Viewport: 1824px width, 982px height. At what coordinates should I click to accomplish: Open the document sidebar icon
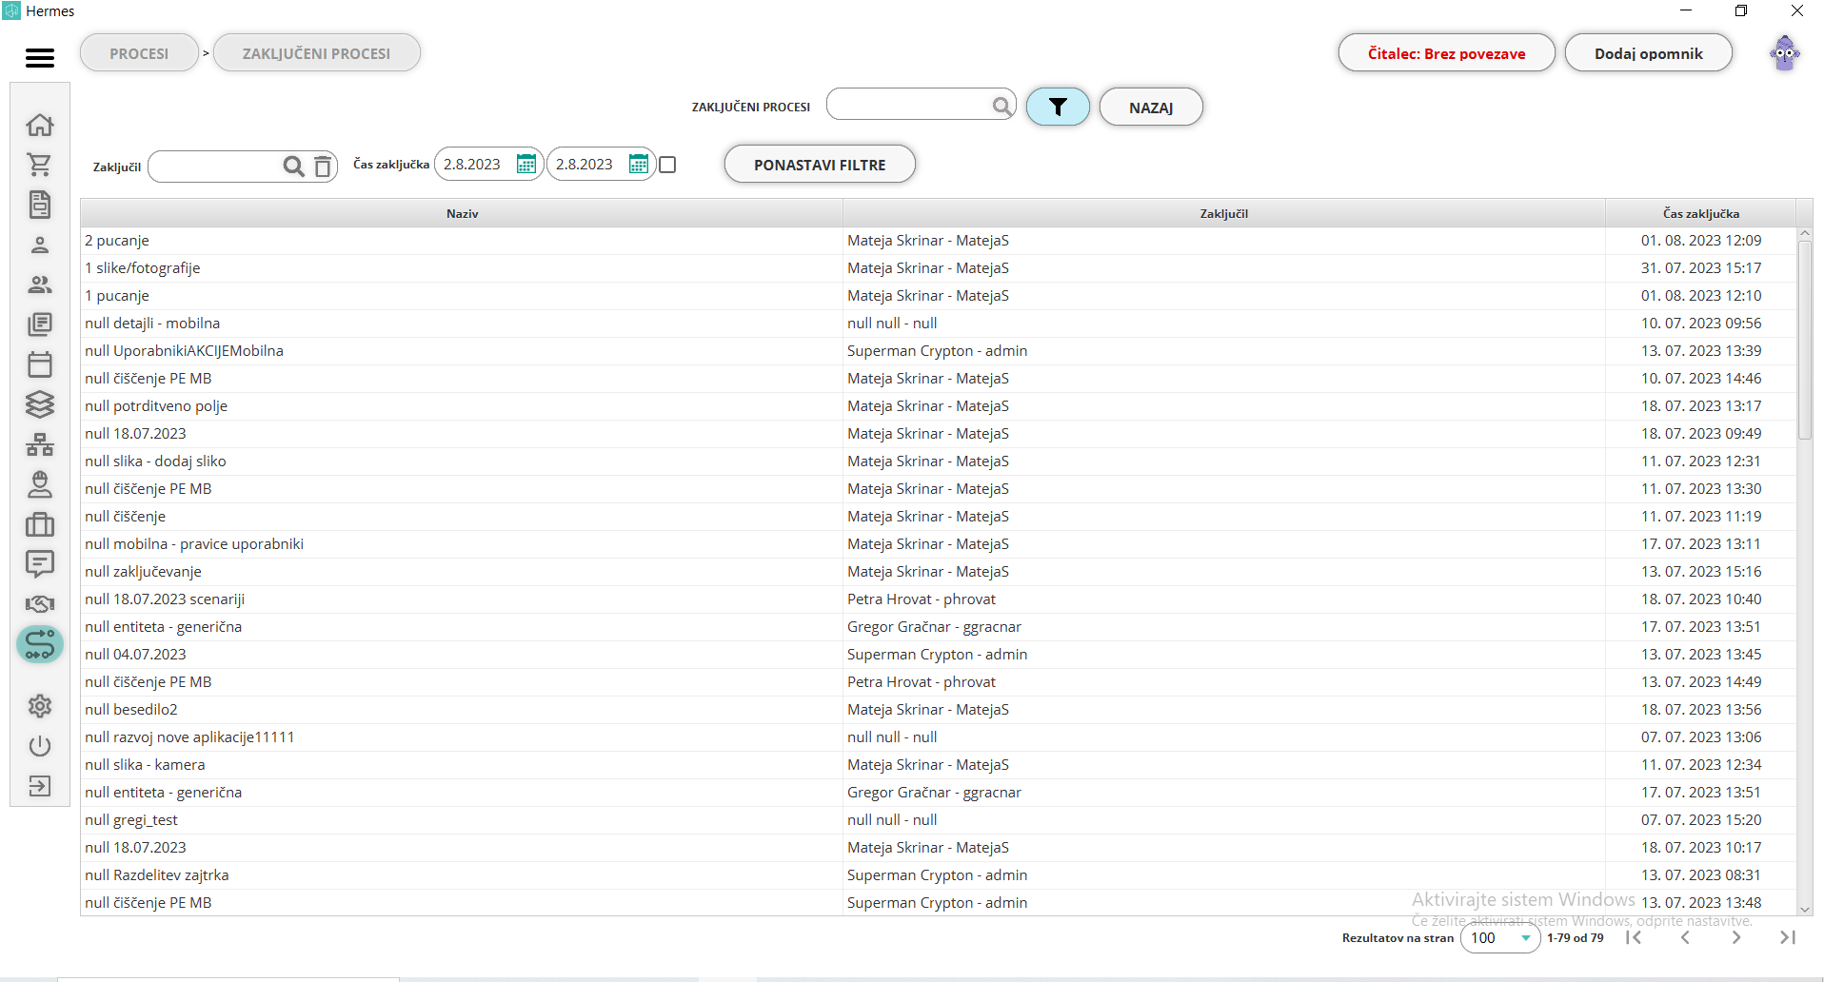coord(40,205)
